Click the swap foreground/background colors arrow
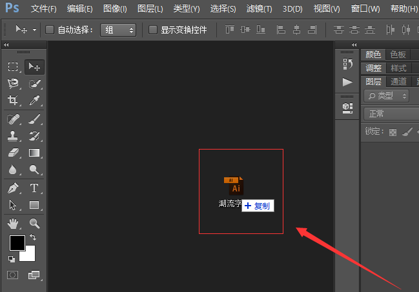 33,238
